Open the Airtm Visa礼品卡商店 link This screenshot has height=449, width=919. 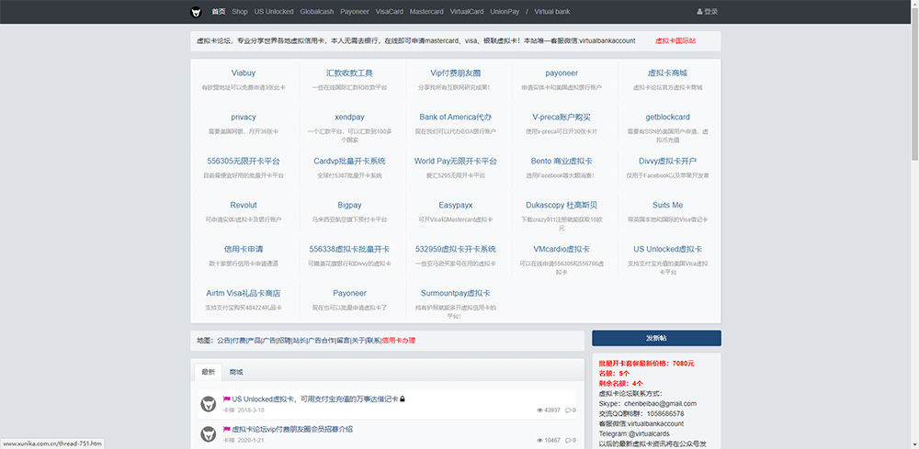(x=244, y=293)
